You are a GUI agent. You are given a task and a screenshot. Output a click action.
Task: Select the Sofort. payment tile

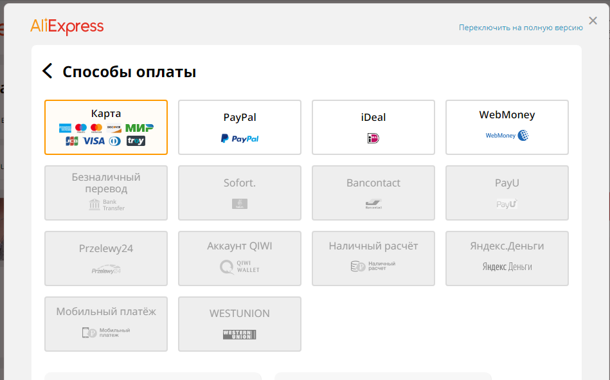240,193
